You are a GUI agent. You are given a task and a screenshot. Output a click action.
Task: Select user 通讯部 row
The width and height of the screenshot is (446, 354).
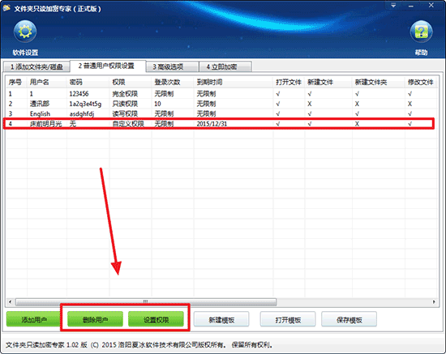click(221, 104)
